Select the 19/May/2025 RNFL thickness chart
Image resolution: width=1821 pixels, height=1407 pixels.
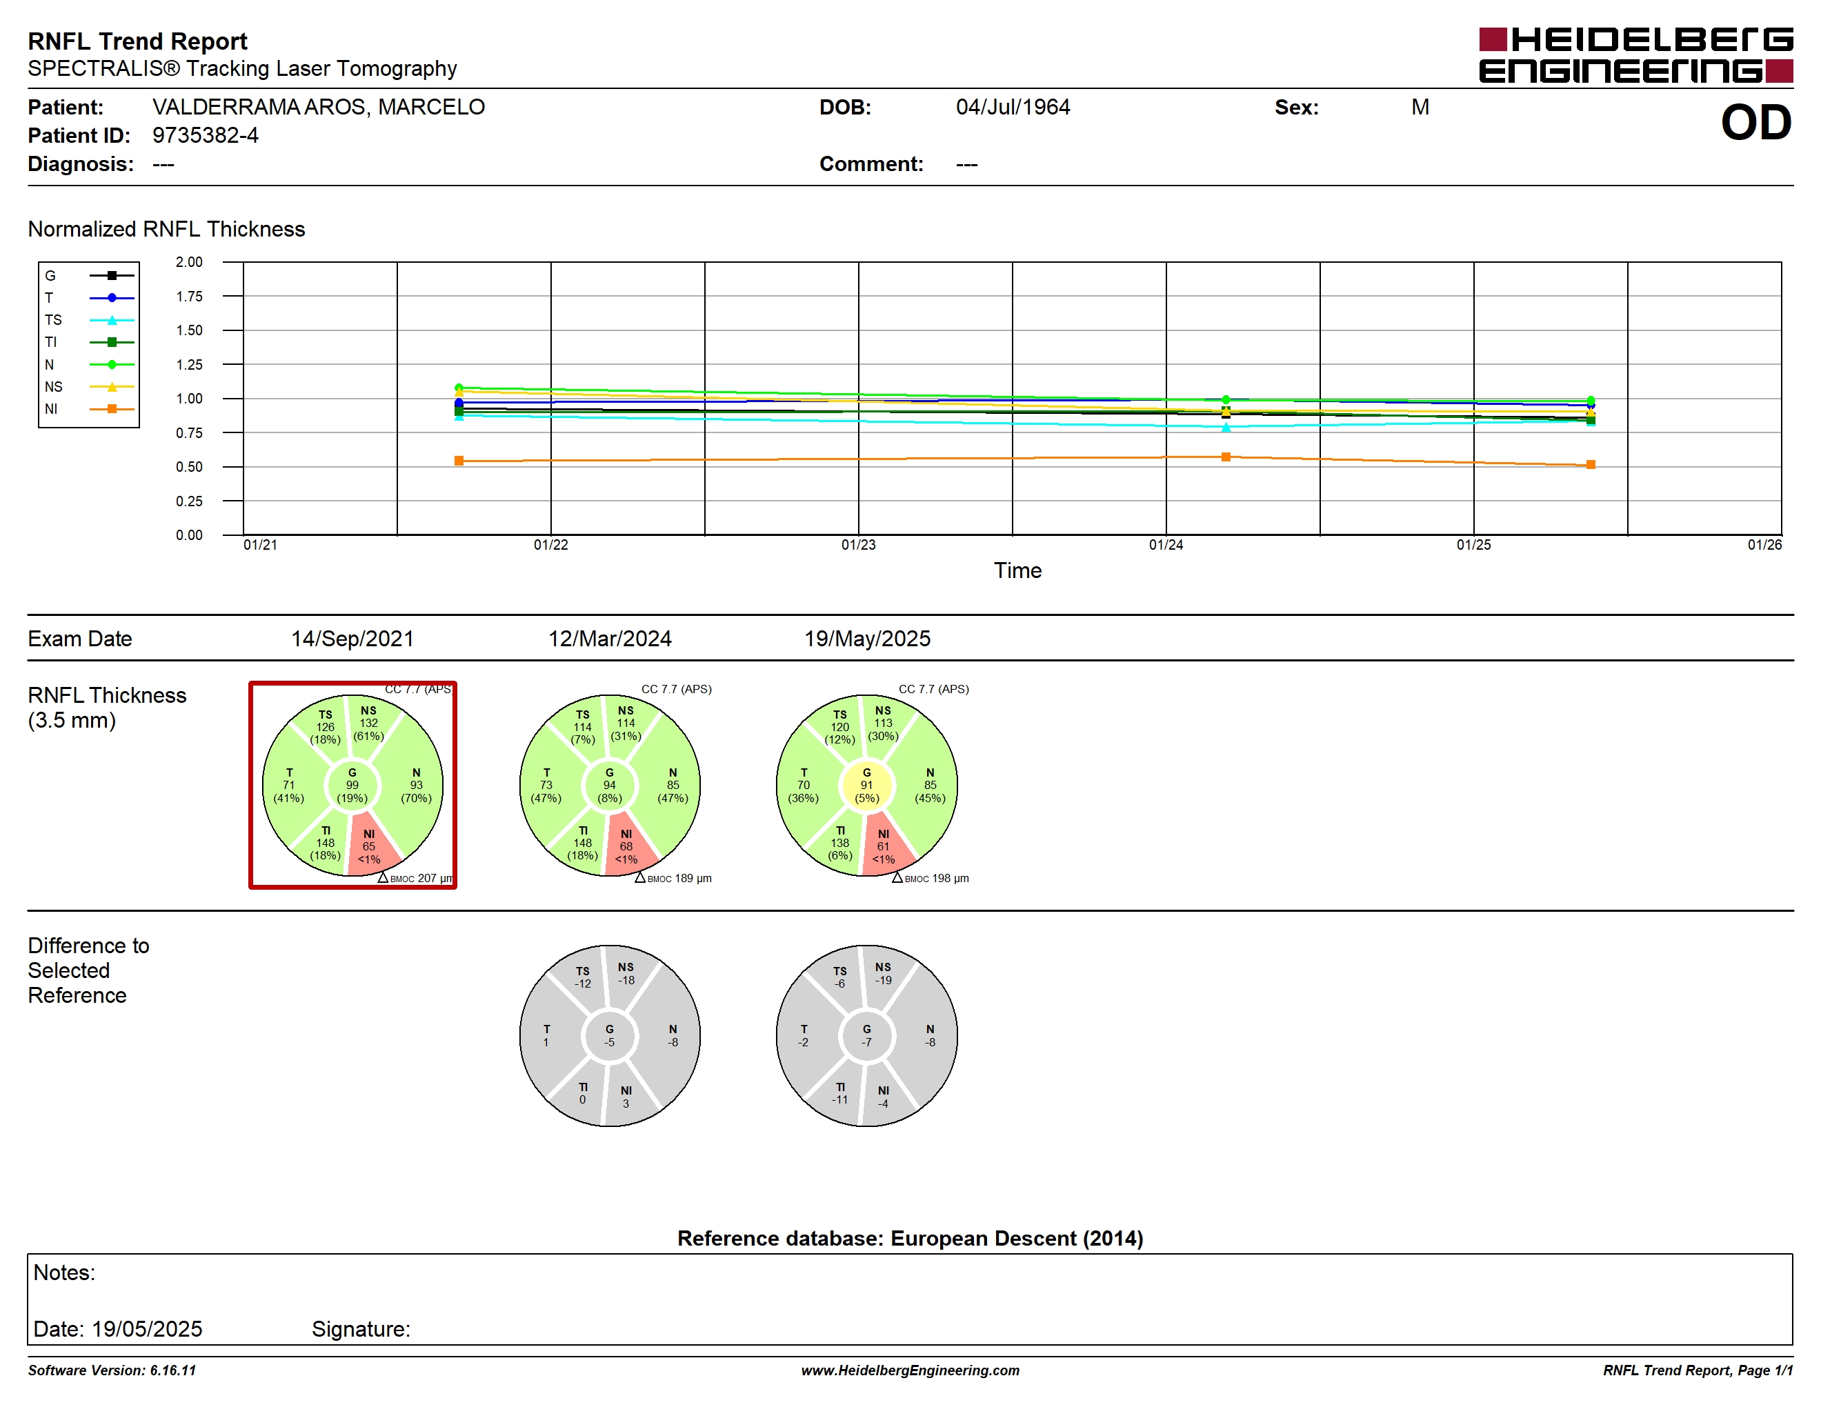click(x=867, y=785)
